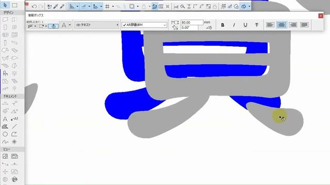Toggle Strikethrough text formatting

(257, 25)
